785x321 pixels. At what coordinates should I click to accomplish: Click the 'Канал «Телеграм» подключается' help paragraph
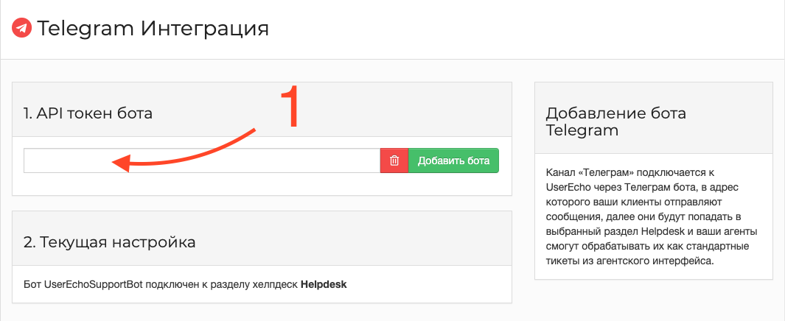651,216
